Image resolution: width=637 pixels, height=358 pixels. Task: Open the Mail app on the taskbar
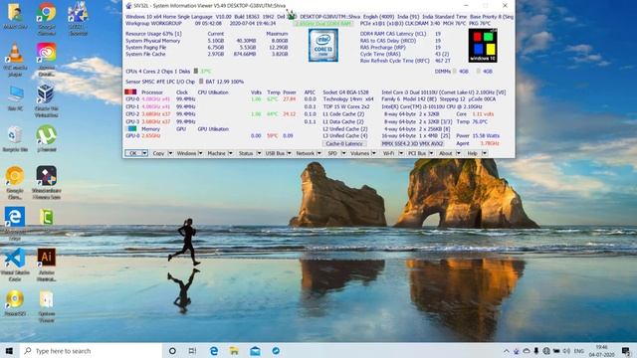pyautogui.click(x=255, y=351)
